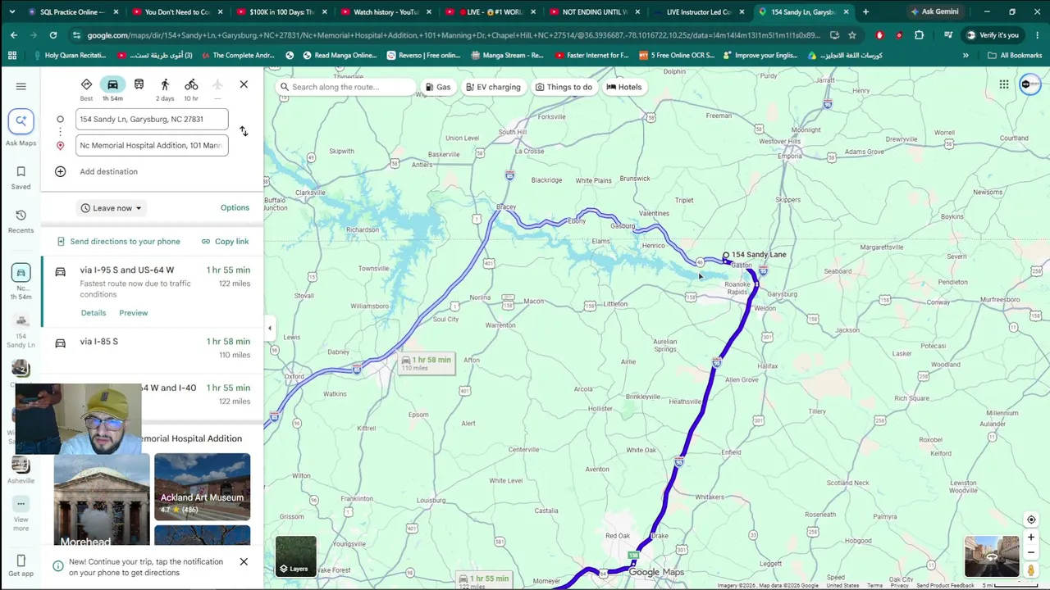1050x590 pixels.
Task: Switch to the NOT ENDING UNTIL tab
Action: [594, 11]
